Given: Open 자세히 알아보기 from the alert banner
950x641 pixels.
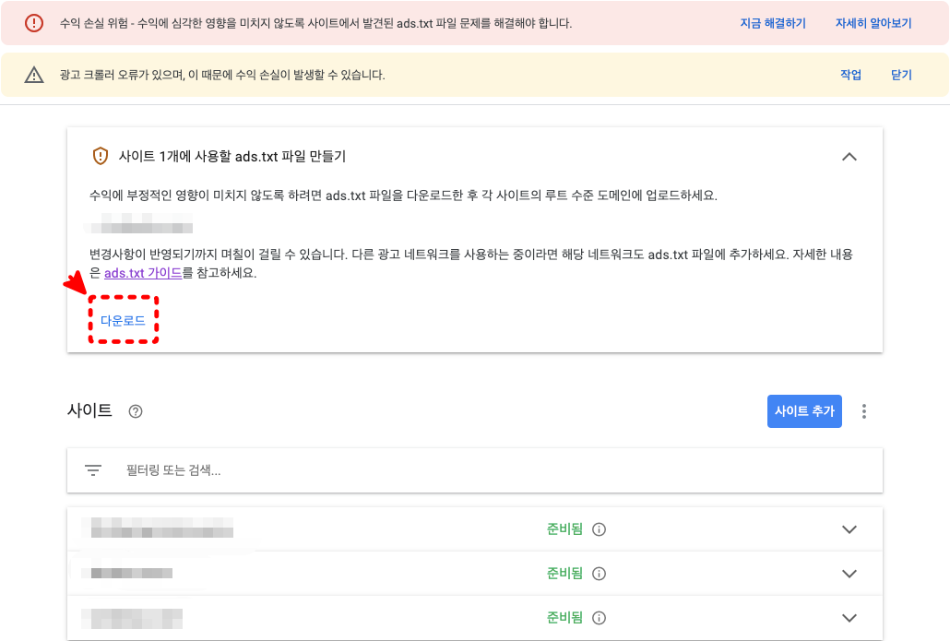Looking at the screenshot, I should pos(872,23).
